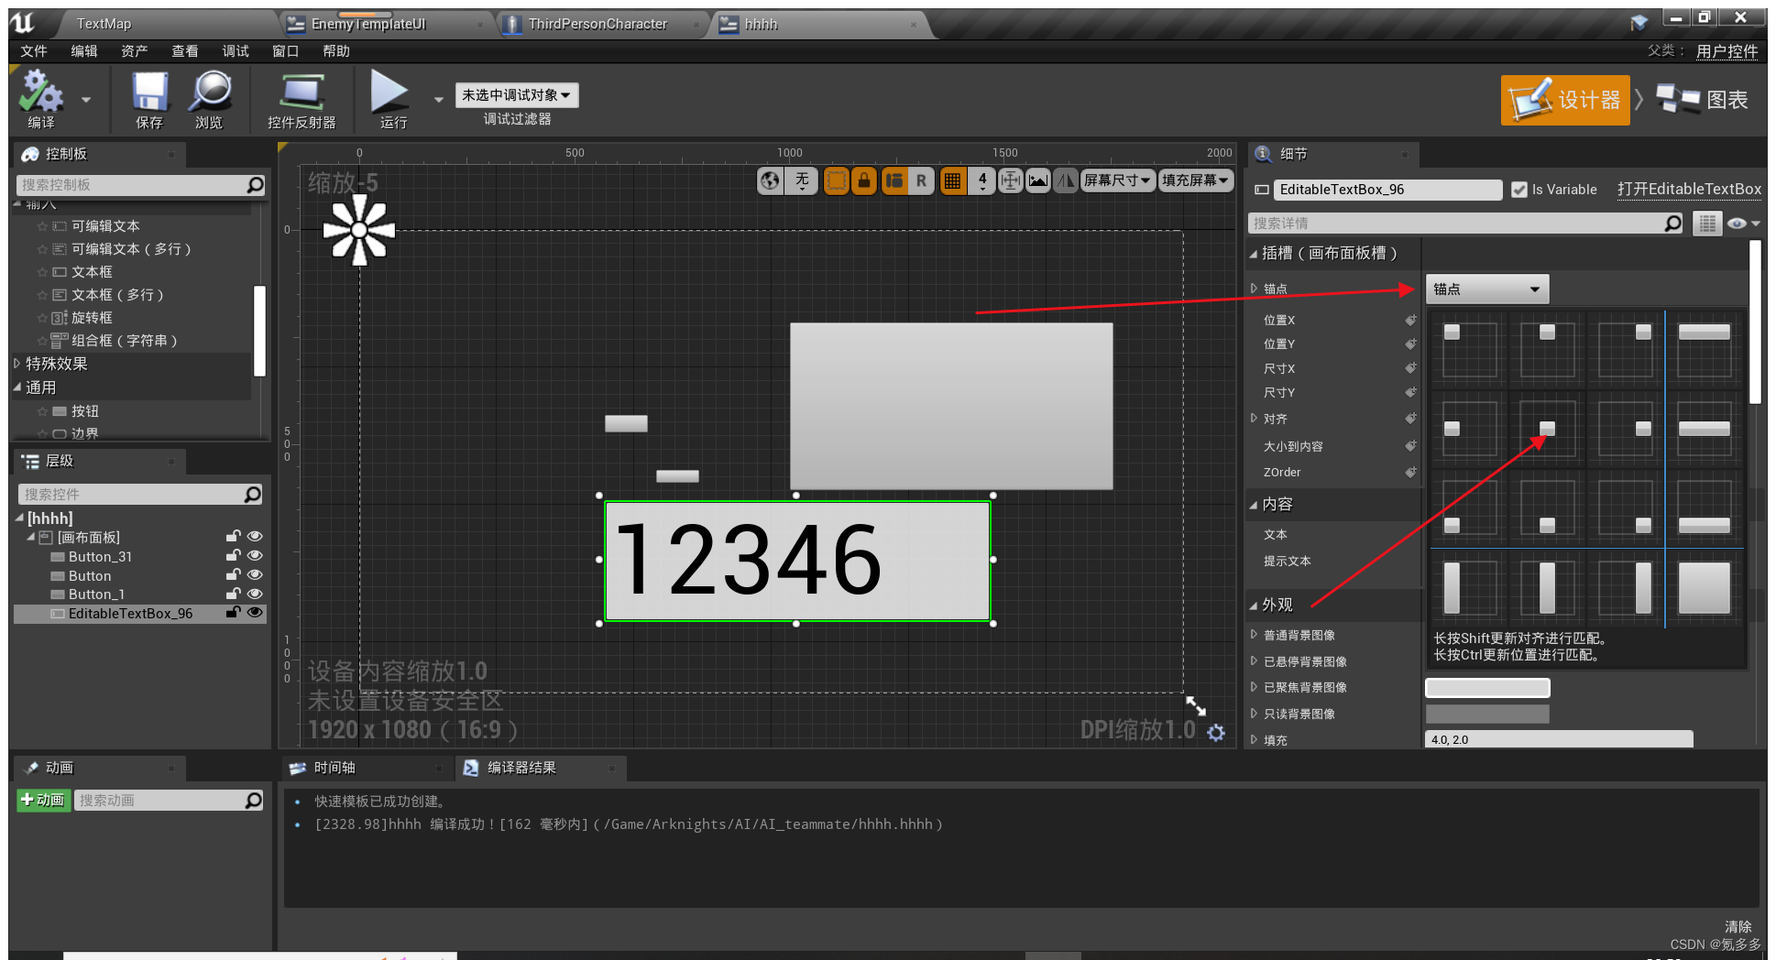This screenshot has height=960, width=1776.
Task: Select Button_1 in the hierarchy
Action: coord(96,595)
